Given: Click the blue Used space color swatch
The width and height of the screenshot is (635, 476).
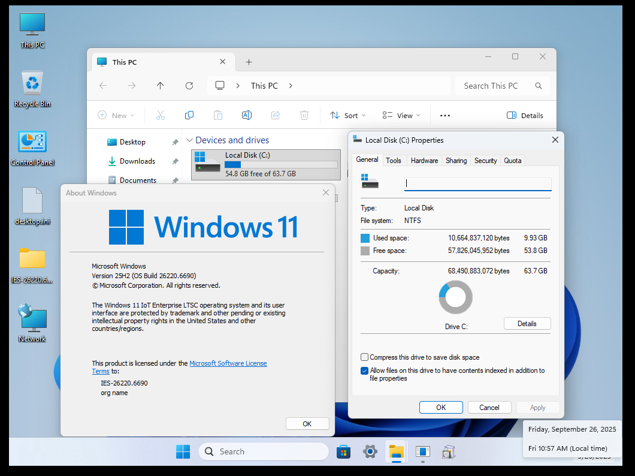Looking at the screenshot, I should click(x=365, y=238).
